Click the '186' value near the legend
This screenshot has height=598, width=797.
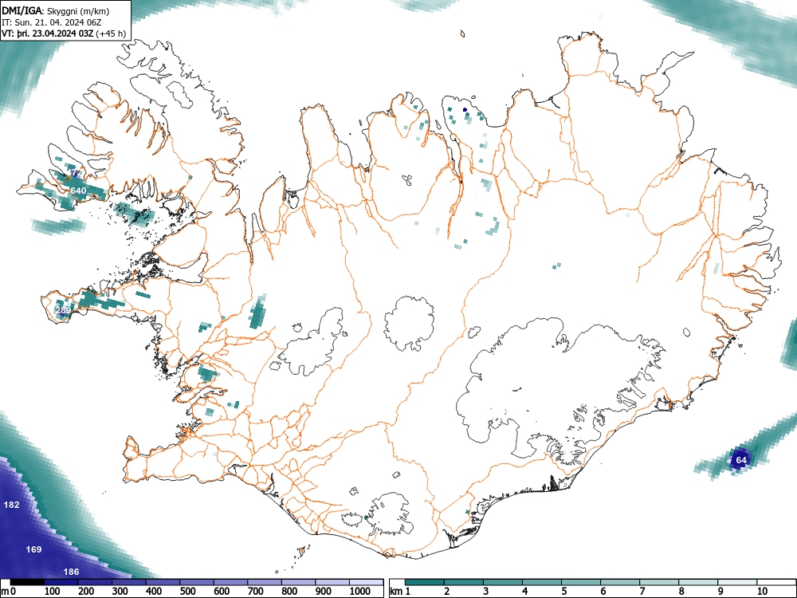(x=71, y=572)
